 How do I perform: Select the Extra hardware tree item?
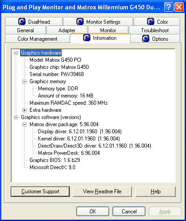[46, 110]
